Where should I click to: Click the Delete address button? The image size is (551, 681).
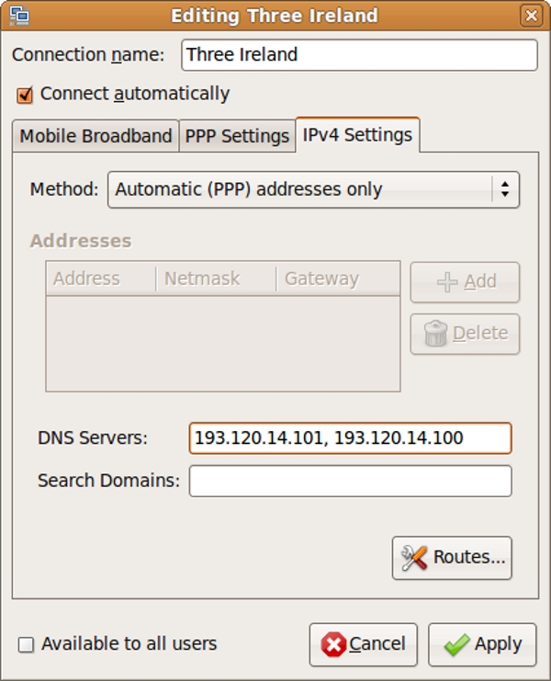tap(465, 334)
